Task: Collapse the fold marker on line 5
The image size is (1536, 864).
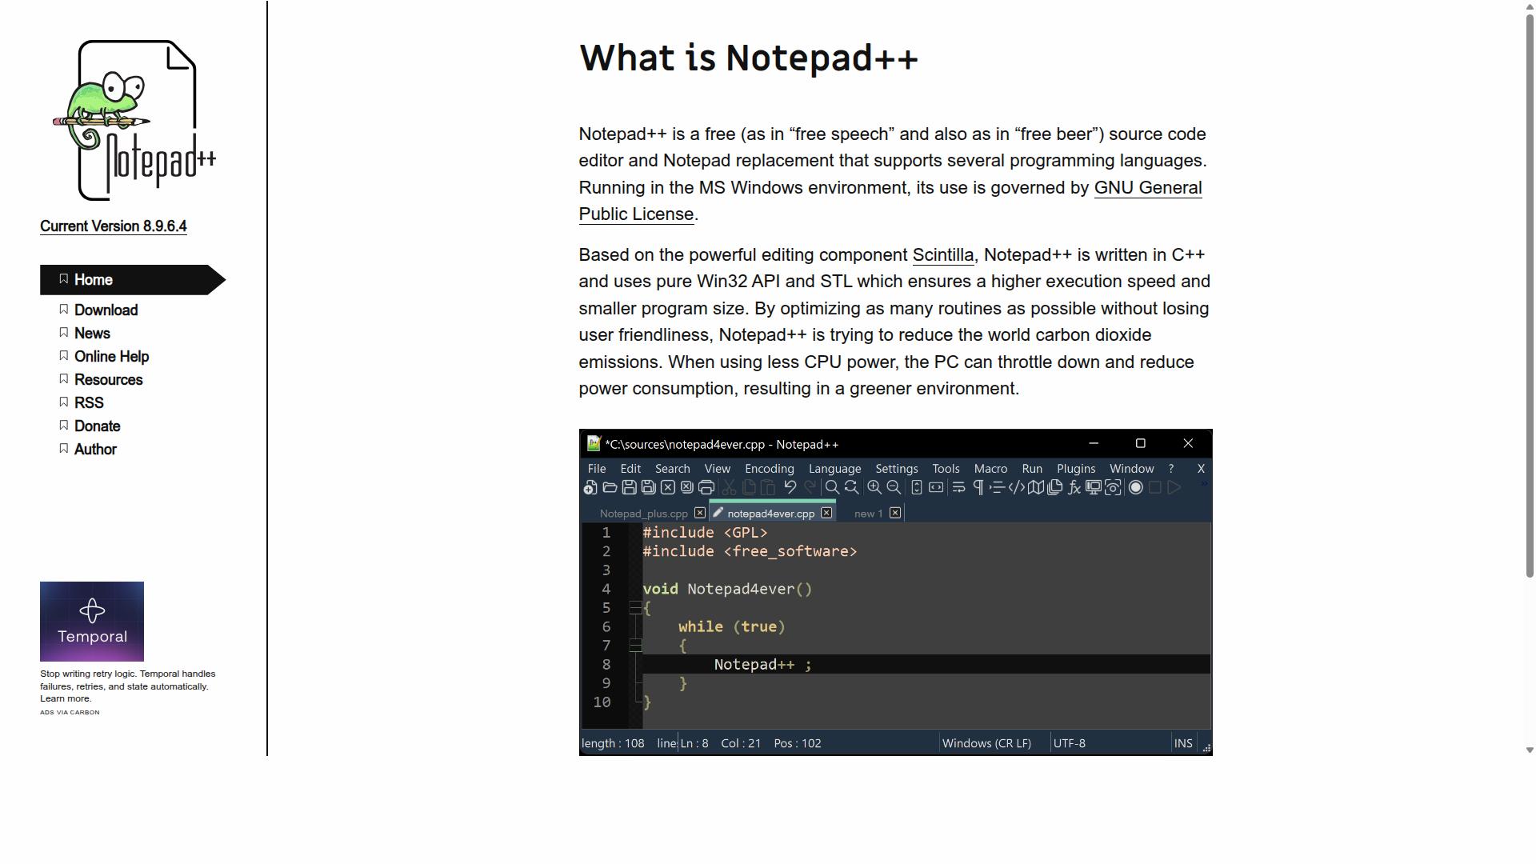Action: point(635,608)
